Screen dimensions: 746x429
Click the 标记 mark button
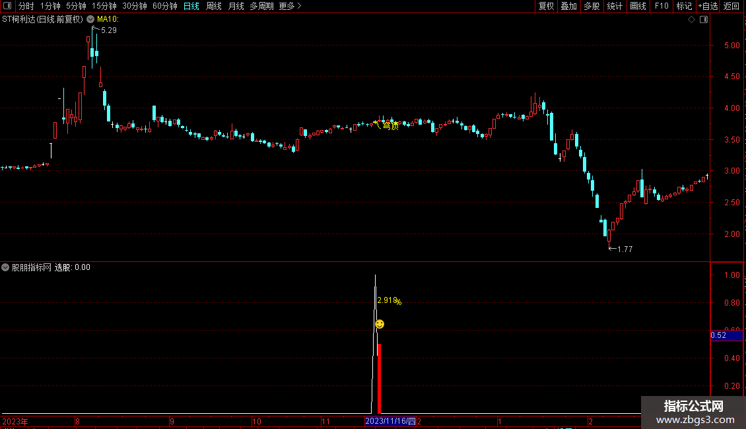pyautogui.click(x=684, y=6)
